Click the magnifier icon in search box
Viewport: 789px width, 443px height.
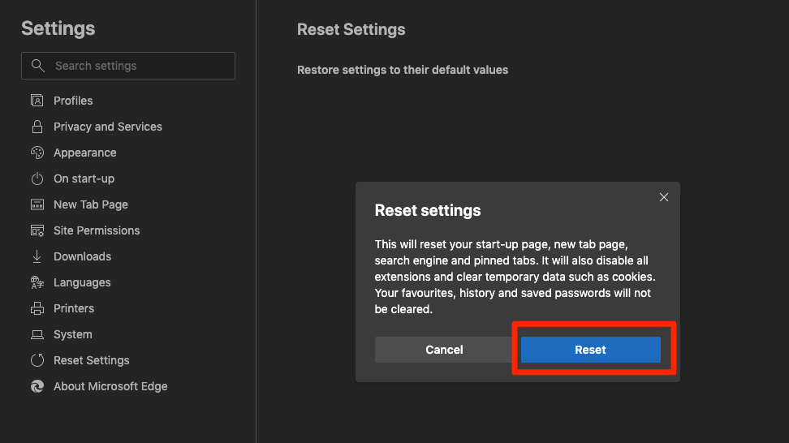click(37, 66)
